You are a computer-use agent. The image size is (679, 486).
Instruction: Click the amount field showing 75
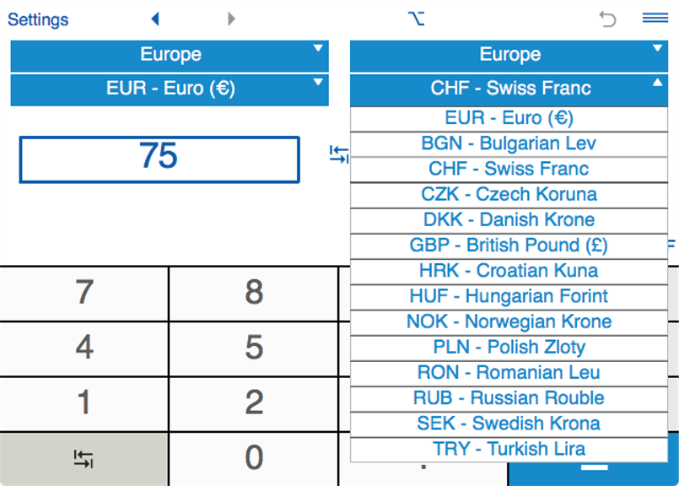coord(159,159)
